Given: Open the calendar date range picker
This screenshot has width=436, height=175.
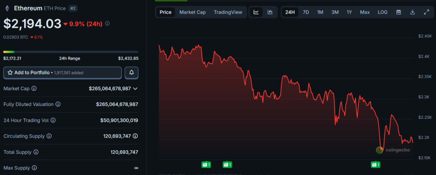Looking at the screenshot, I should pyautogui.click(x=399, y=12).
